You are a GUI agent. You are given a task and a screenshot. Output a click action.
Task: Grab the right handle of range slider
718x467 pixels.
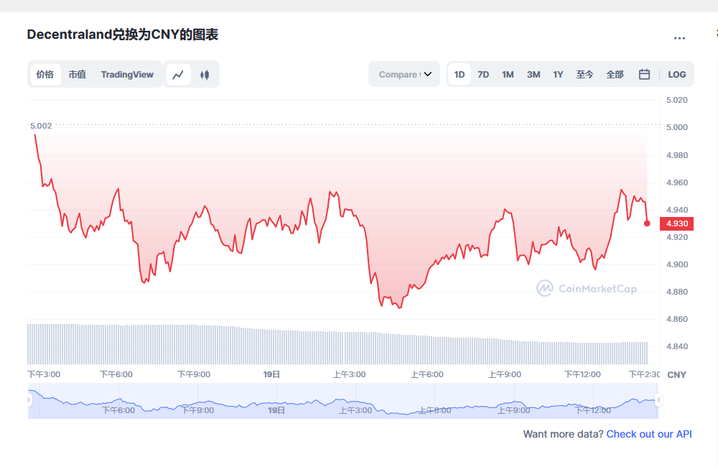pos(658,399)
